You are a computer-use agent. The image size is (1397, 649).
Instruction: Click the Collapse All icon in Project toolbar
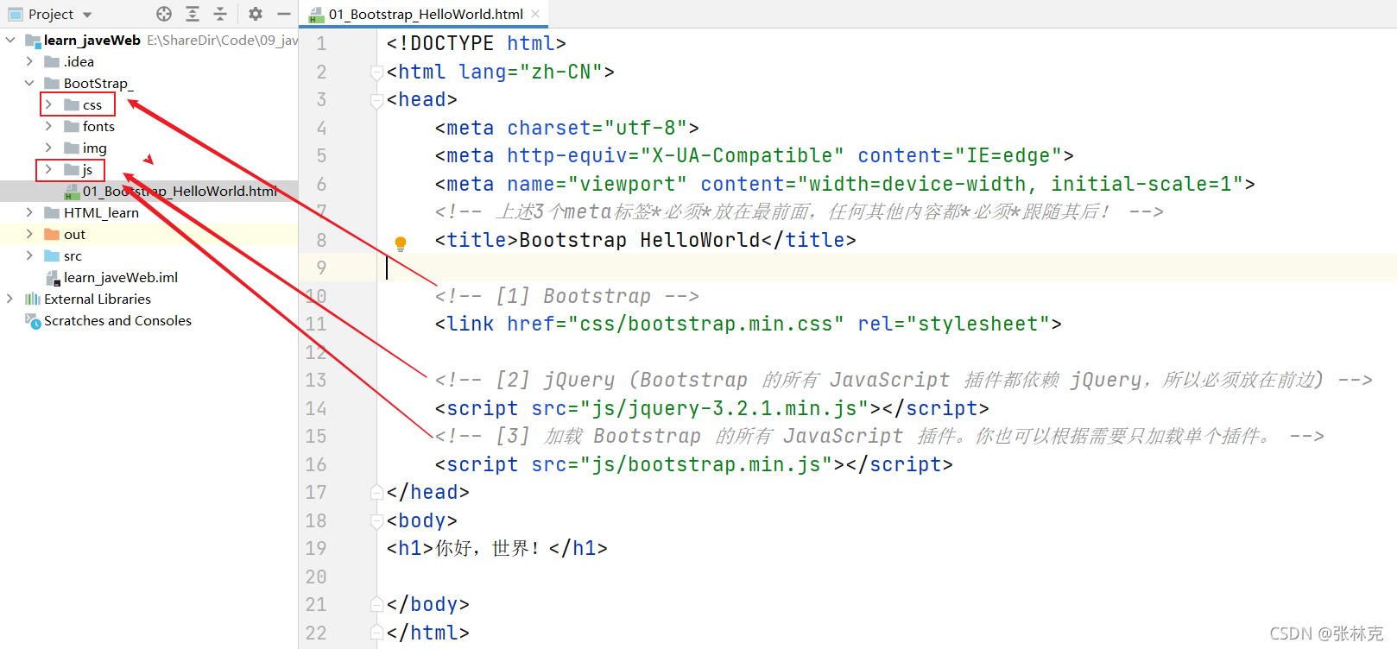click(220, 14)
